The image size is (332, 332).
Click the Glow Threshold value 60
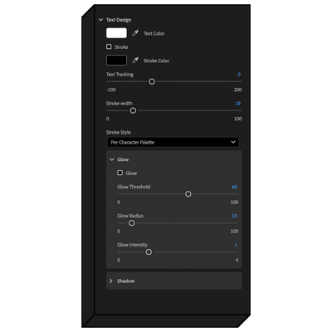click(x=234, y=187)
